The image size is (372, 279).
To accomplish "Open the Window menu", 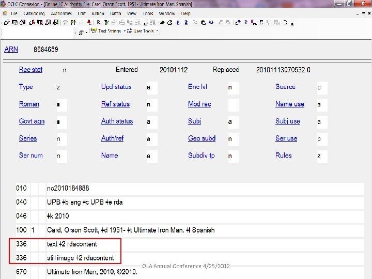I will click(167, 13).
